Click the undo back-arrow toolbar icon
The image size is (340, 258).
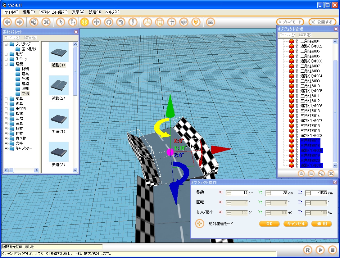[7, 22]
